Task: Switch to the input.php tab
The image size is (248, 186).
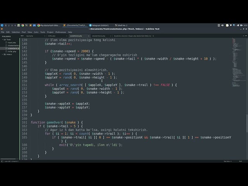Action: click(x=29, y=36)
